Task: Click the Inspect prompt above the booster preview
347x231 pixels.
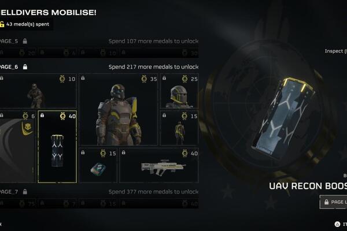Action: coord(335,51)
